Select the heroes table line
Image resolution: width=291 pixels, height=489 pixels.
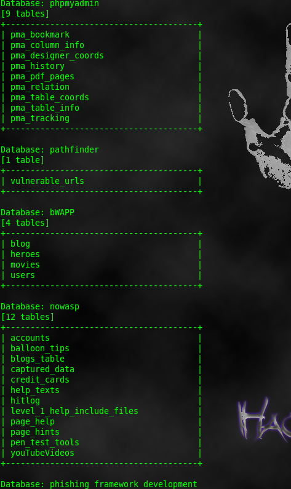[25, 254]
